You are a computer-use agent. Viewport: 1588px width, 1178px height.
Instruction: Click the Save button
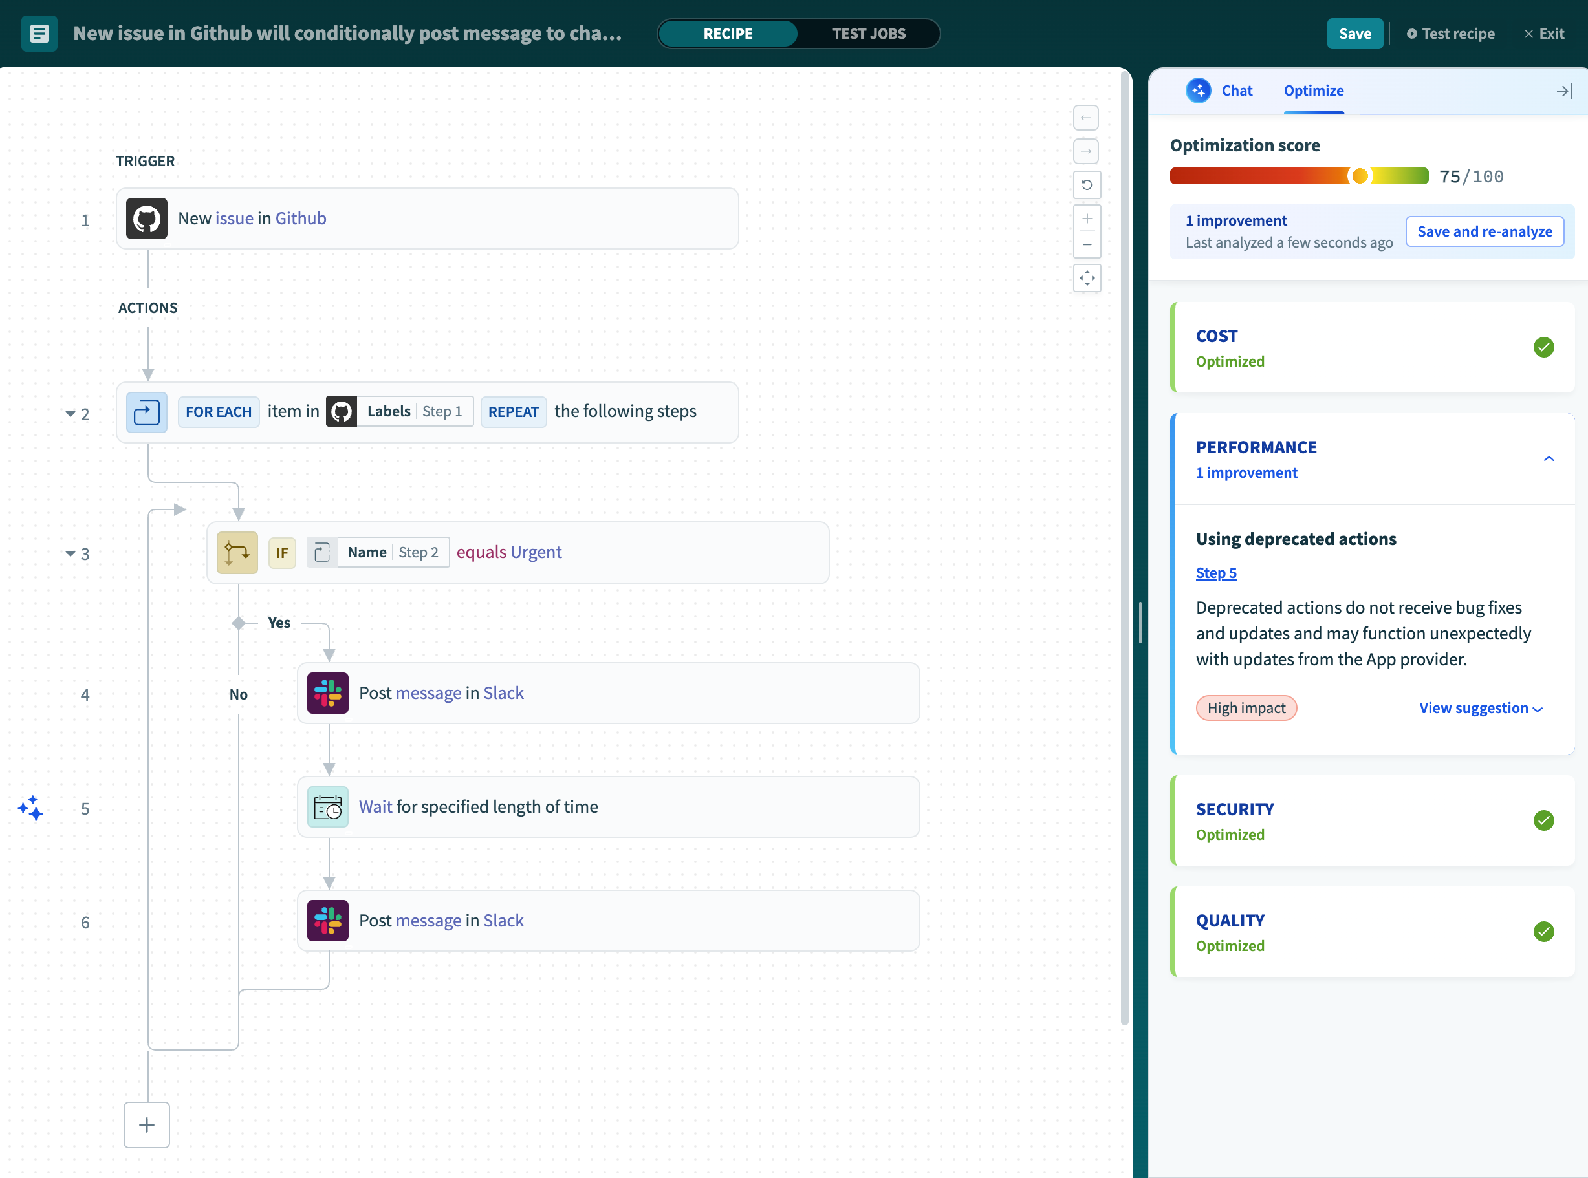point(1354,33)
